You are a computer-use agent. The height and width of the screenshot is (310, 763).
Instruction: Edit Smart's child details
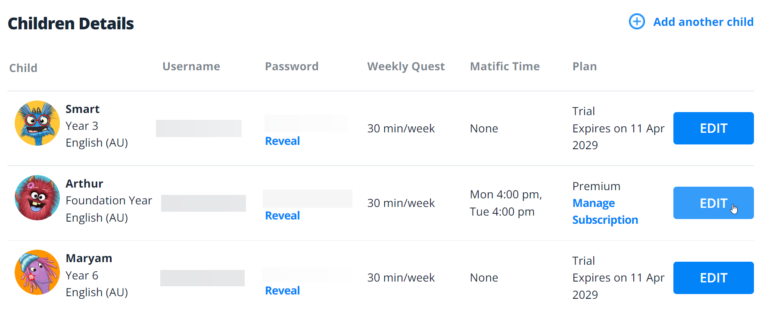[x=713, y=128]
